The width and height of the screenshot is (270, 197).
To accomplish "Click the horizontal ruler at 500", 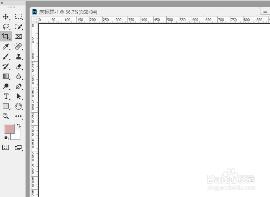I will [x=170, y=20].
